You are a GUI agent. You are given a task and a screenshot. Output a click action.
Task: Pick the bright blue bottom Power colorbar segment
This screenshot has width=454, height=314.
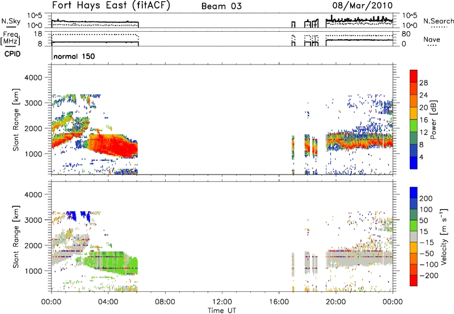pos(414,163)
